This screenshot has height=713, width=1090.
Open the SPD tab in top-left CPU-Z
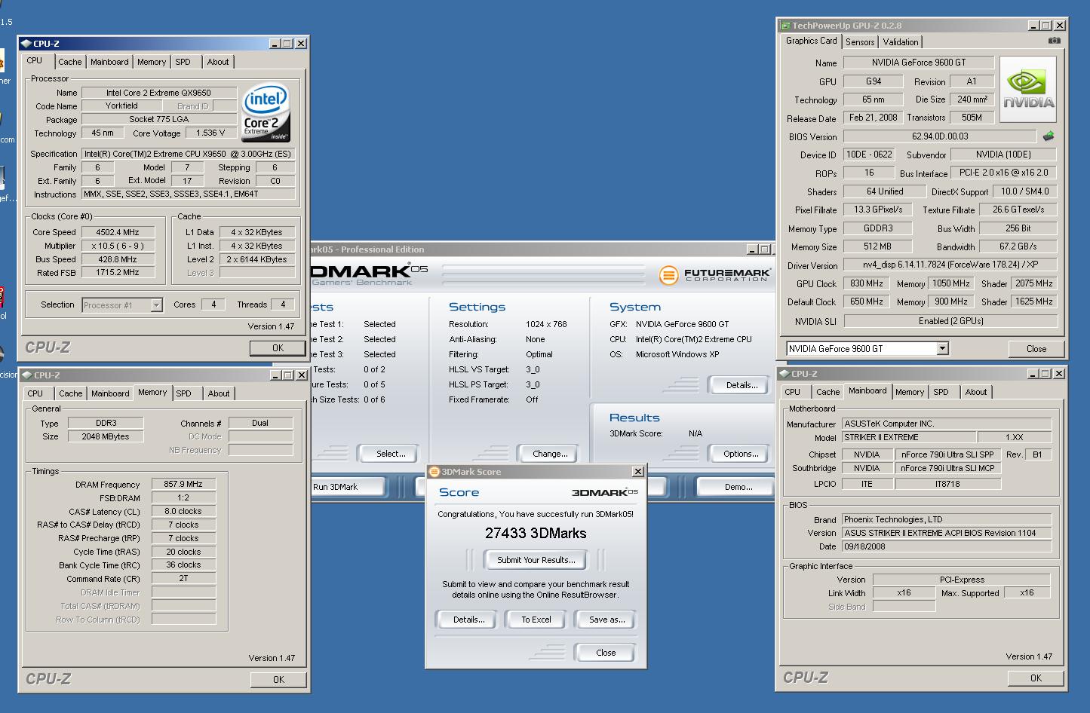pyautogui.click(x=183, y=62)
